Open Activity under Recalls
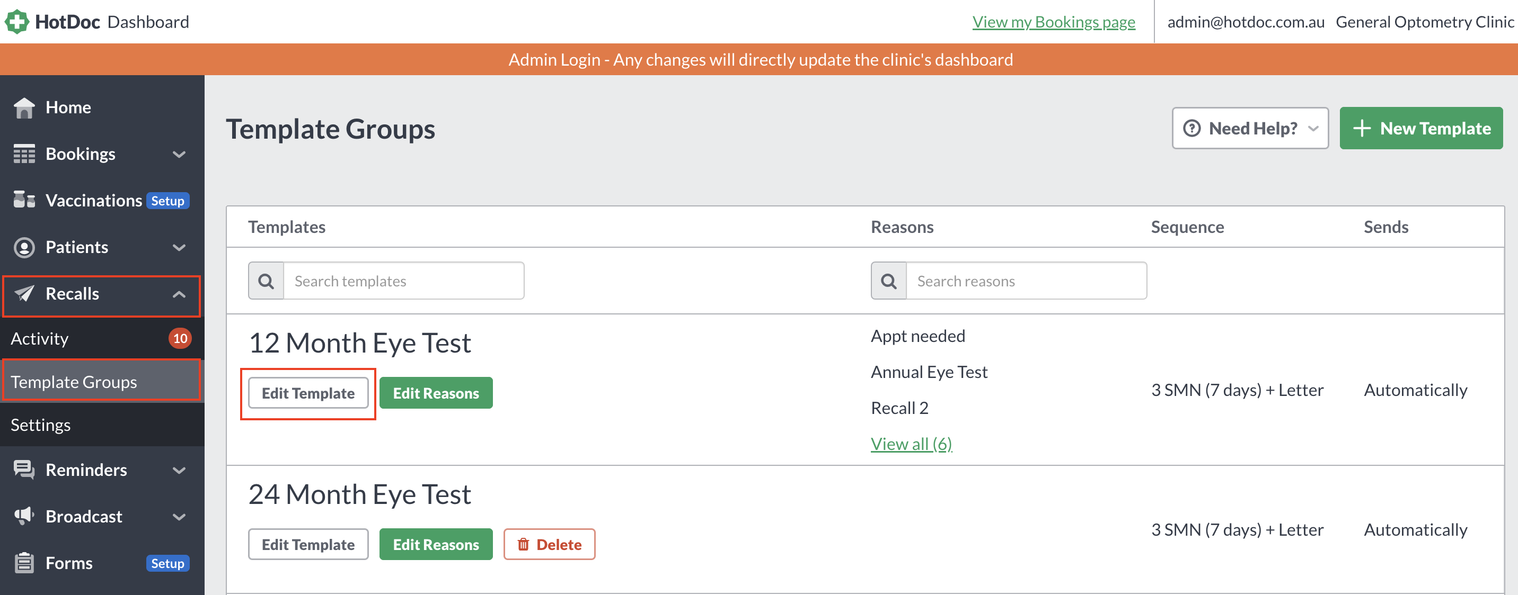This screenshot has height=595, width=1518. 102,338
